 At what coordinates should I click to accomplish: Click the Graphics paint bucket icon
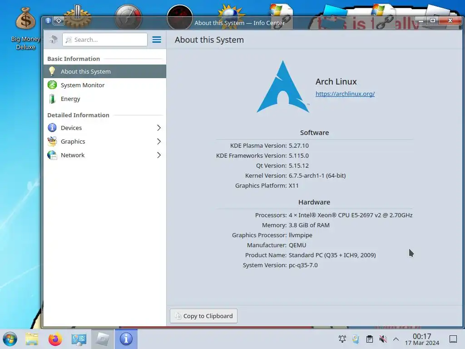click(x=52, y=141)
